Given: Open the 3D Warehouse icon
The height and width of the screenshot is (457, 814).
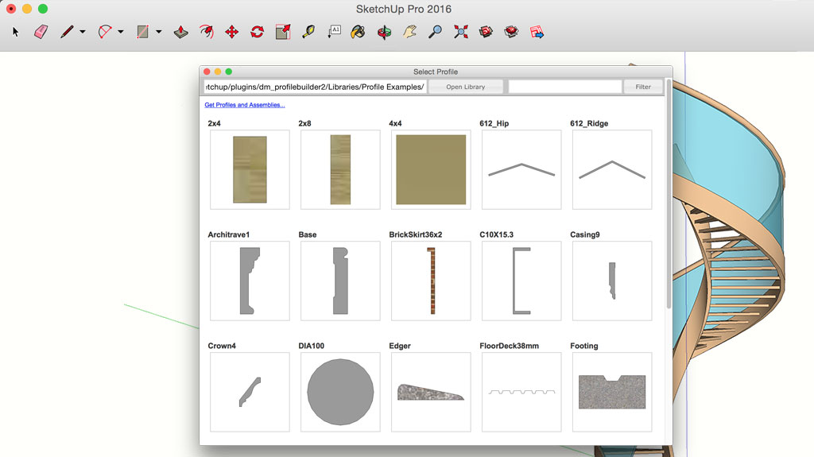Looking at the screenshot, I should pyautogui.click(x=486, y=33).
